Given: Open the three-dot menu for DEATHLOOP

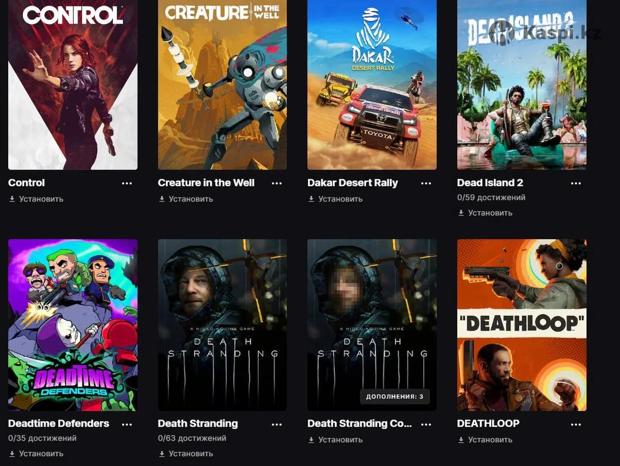Looking at the screenshot, I should coord(576,424).
